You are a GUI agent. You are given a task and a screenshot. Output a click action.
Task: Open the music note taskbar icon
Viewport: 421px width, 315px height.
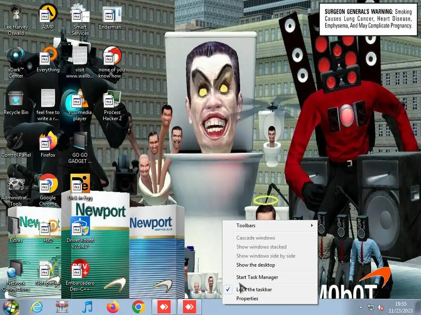pos(87,307)
